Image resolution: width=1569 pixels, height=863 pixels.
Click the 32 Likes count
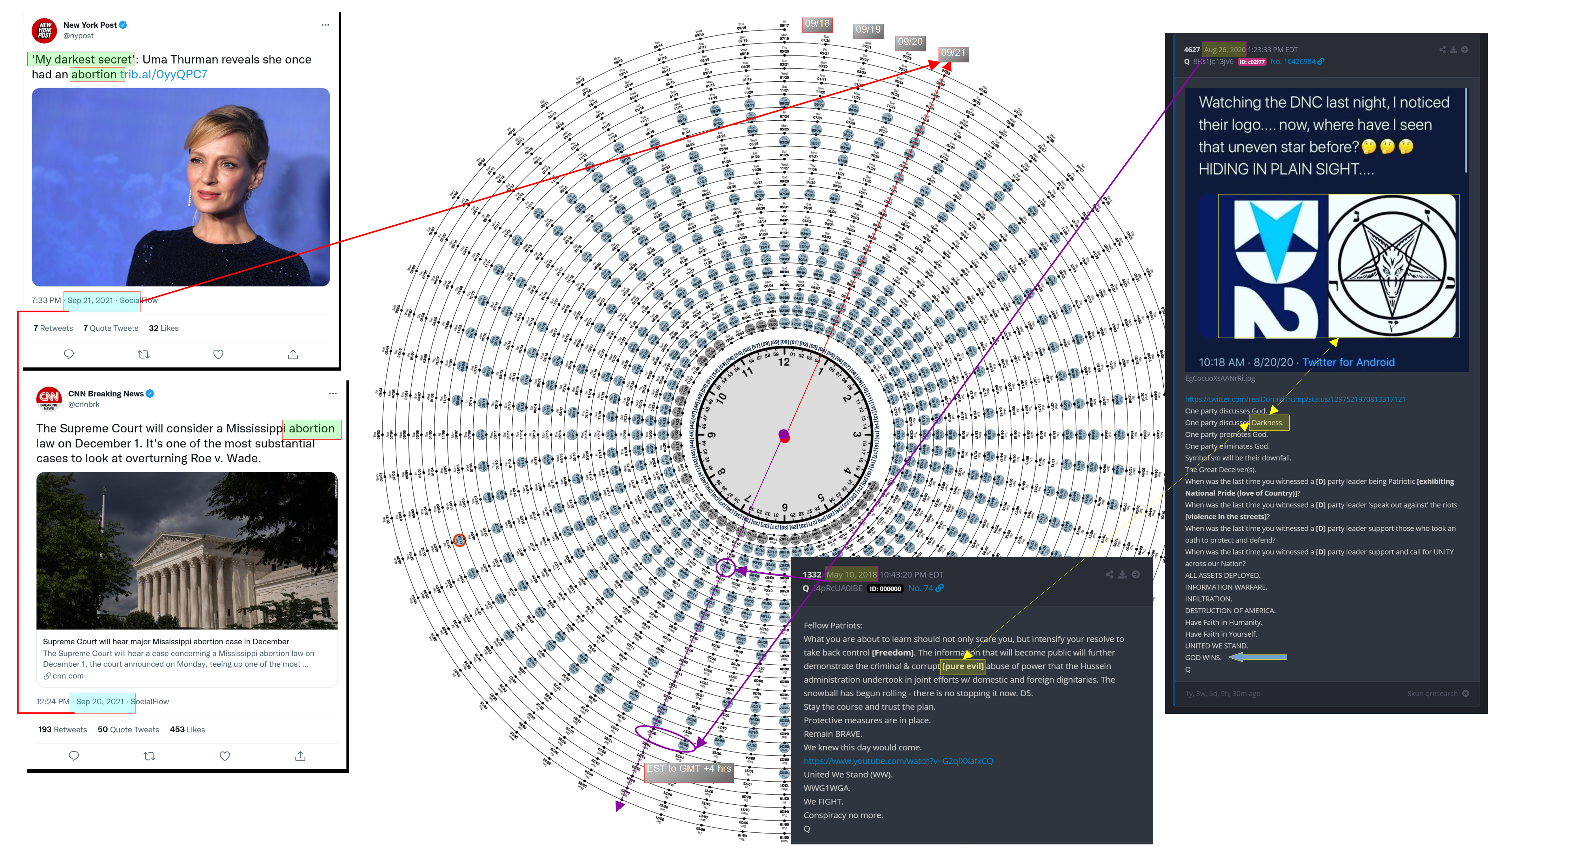pos(164,328)
